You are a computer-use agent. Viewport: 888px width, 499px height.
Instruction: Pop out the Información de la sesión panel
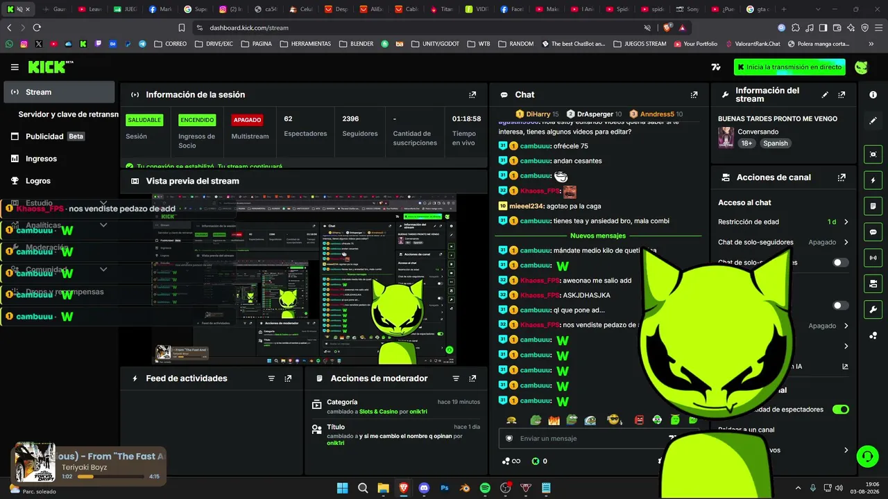[472, 95]
